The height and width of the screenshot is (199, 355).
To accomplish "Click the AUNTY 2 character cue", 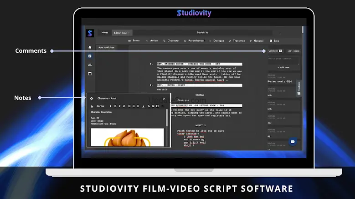I will tap(201, 125).
